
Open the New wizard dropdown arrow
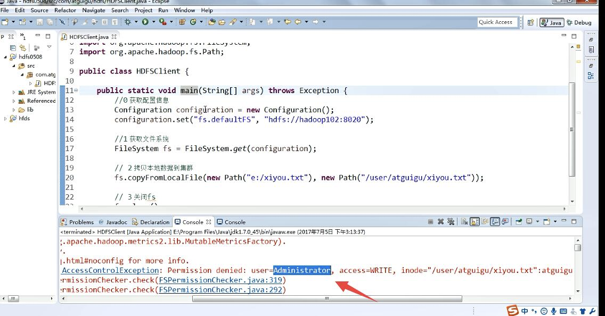pyautogui.click(x=13, y=22)
